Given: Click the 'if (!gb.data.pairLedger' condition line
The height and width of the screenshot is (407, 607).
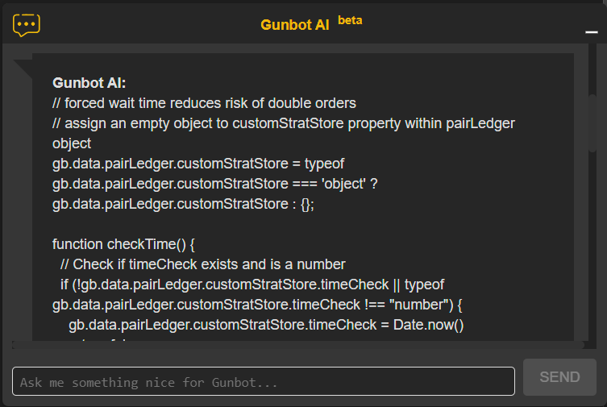Looking at the screenshot, I should 252,284.
